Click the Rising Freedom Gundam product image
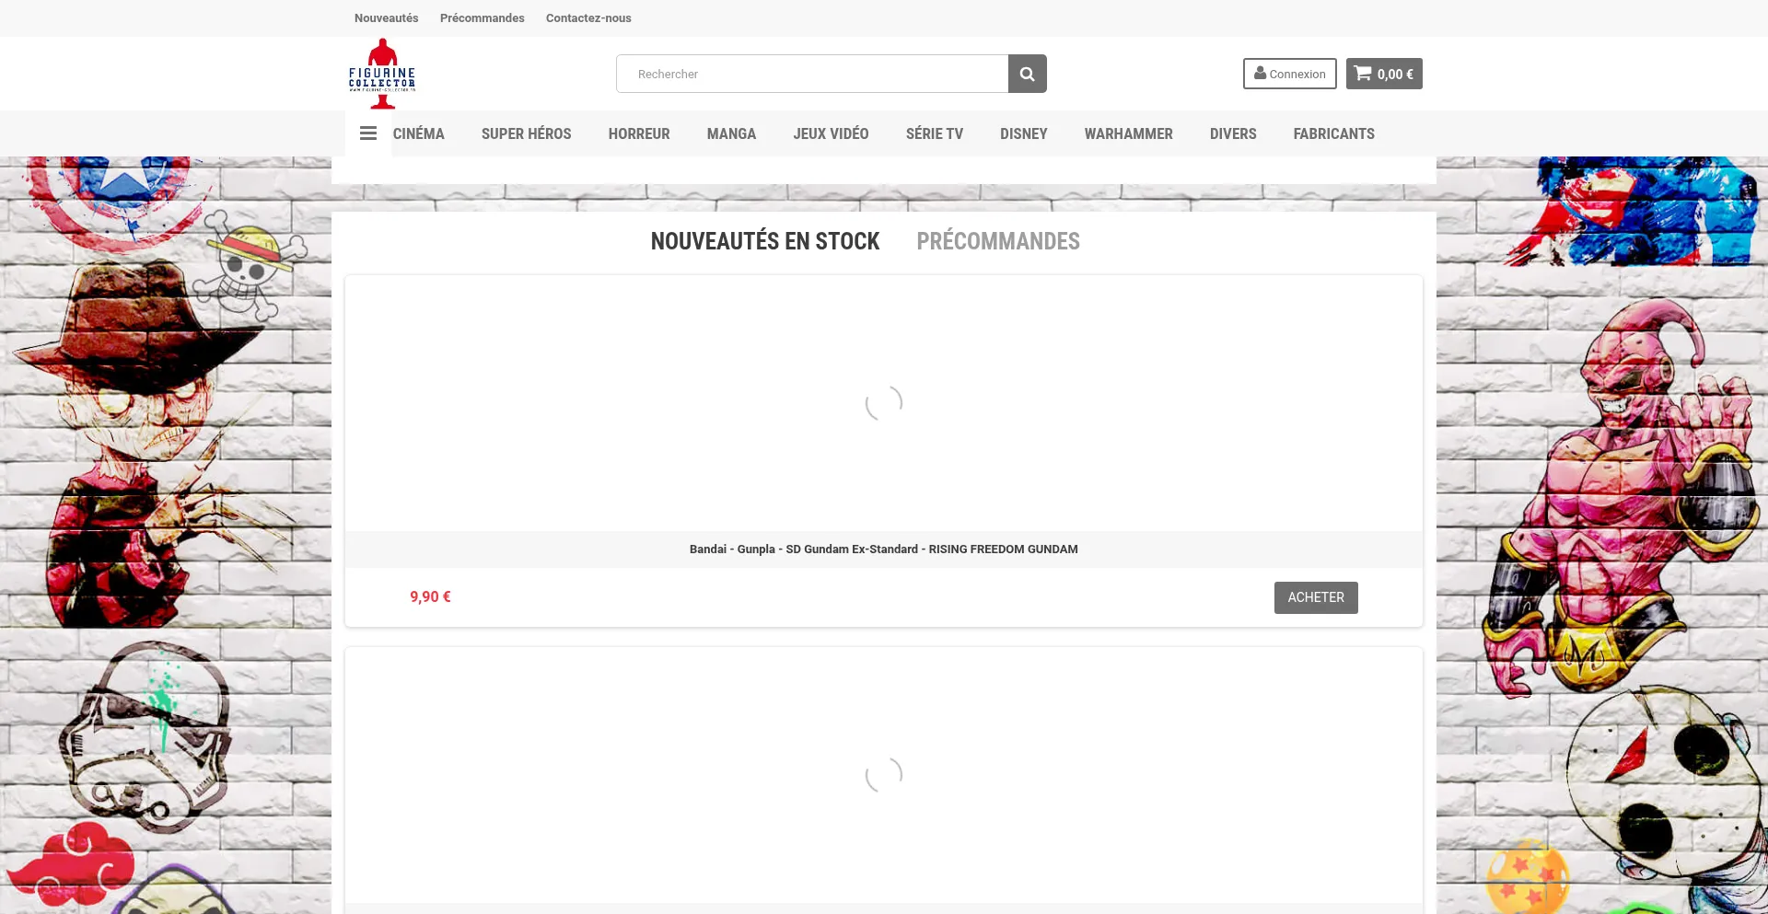The width and height of the screenshot is (1768, 914). tap(884, 403)
